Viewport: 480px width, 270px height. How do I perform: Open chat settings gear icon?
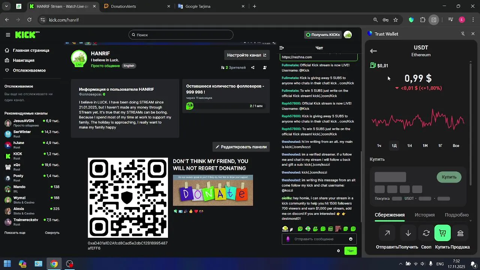tap(338, 251)
